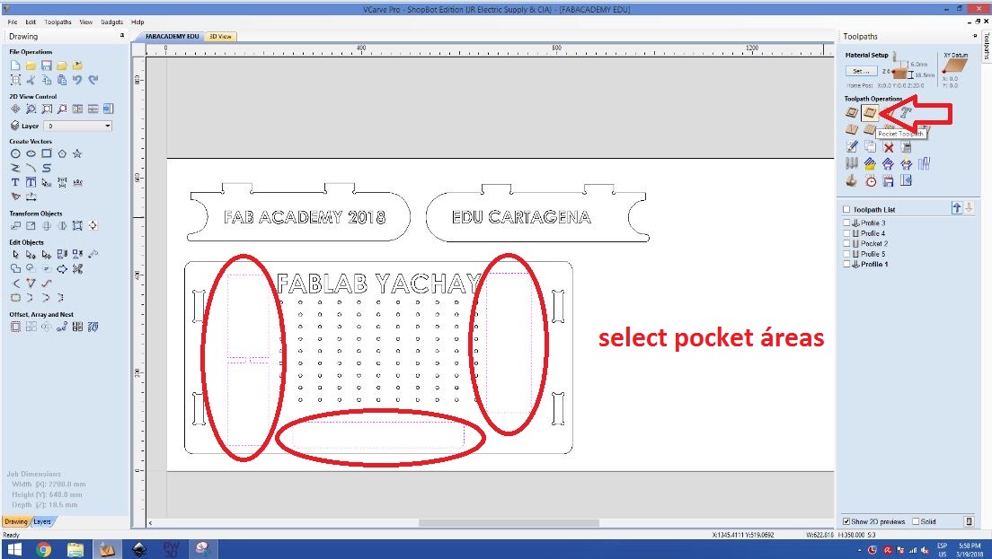
Task: Save toolpaths to file
Action: 889,181
